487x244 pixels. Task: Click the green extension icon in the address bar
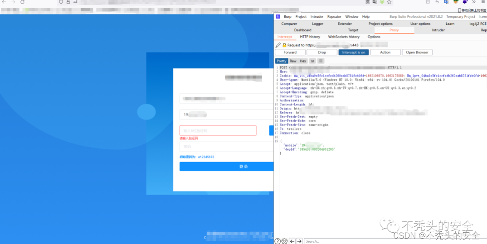[x=382, y=2]
